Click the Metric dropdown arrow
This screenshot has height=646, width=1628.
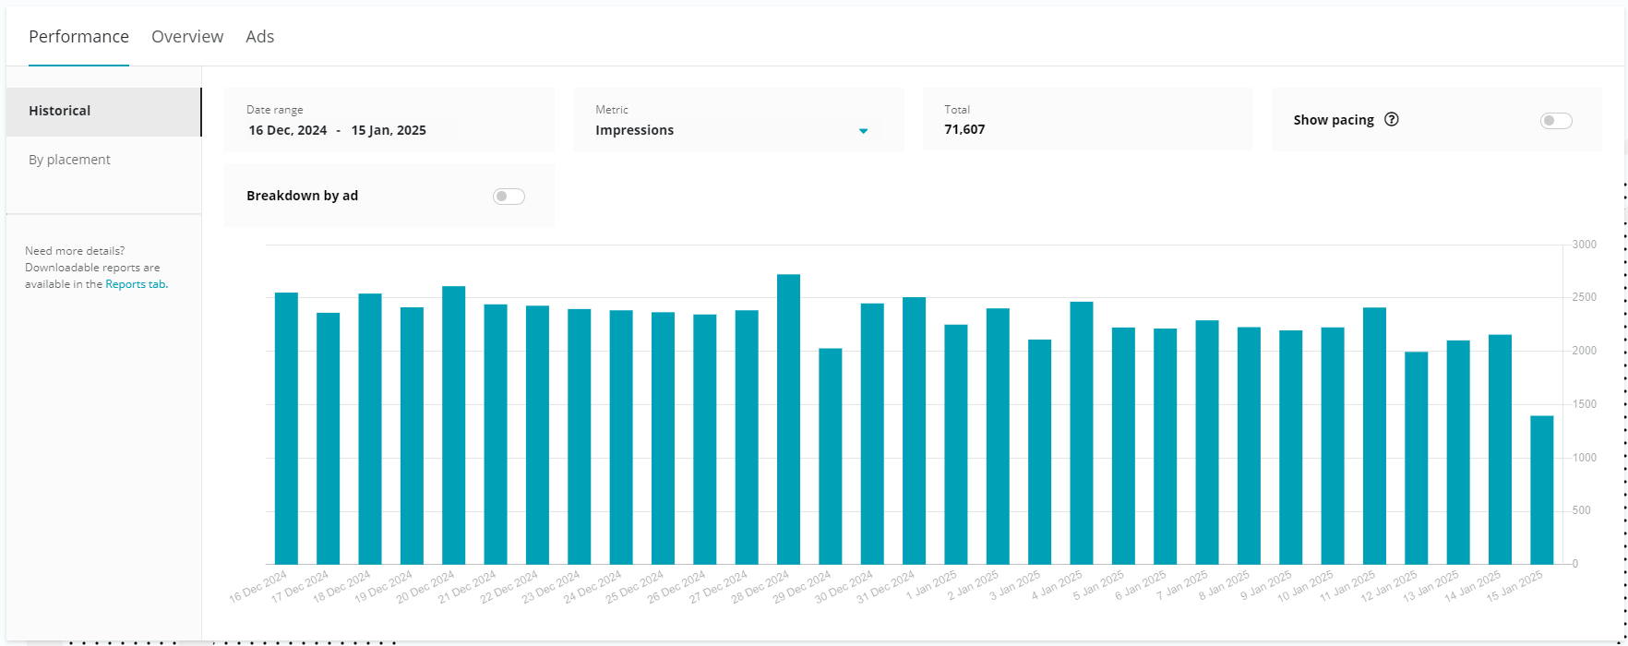coord(863,131)
